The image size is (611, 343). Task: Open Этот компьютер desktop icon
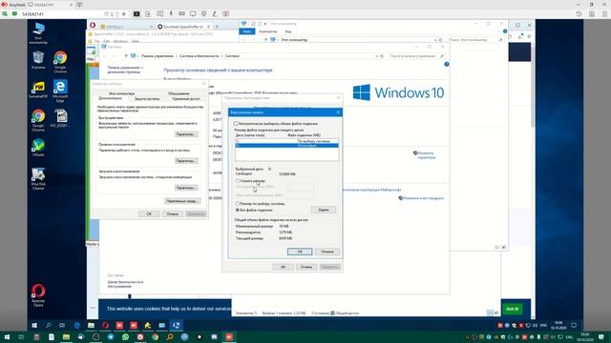pyautogui.click(x=38, y=32)
